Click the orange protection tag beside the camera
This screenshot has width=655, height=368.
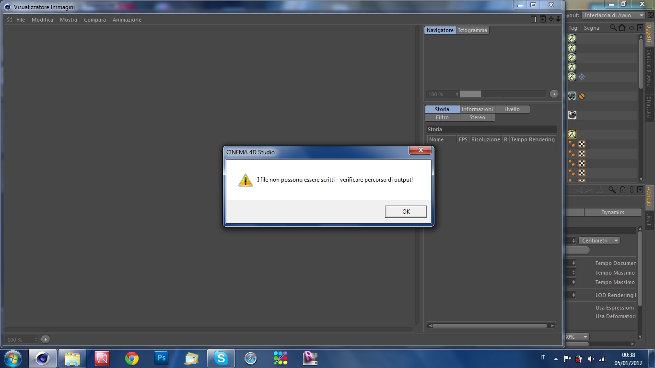pos(582,96)
